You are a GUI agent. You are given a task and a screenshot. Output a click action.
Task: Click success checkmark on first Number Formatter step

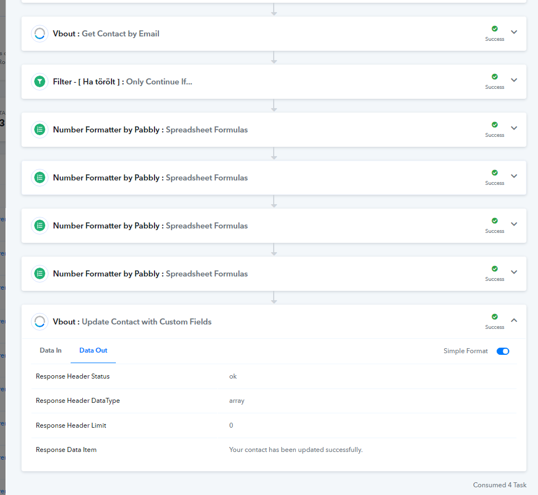494,125
